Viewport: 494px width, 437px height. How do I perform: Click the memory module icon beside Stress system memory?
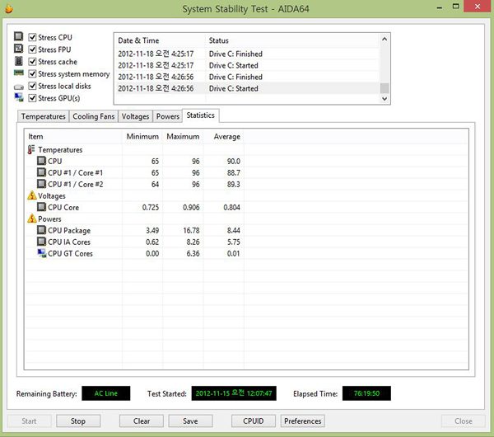coord(19,73)
